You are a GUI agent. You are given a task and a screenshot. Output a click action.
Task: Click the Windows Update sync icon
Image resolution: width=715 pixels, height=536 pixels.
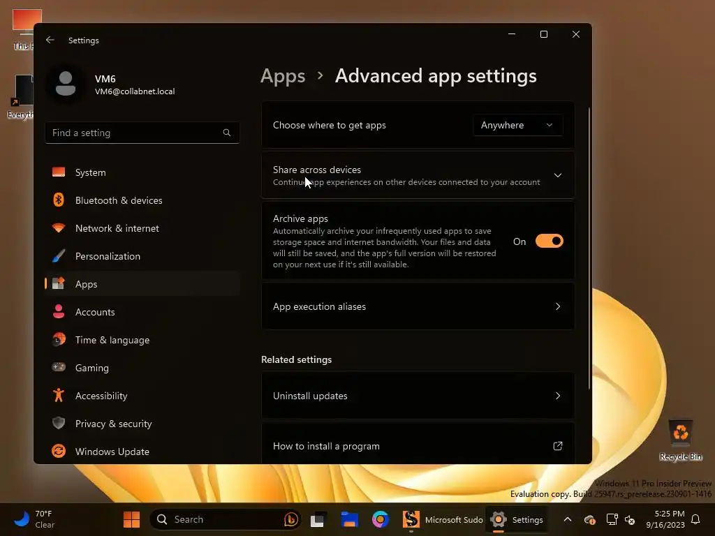click(x=59, y=451)
